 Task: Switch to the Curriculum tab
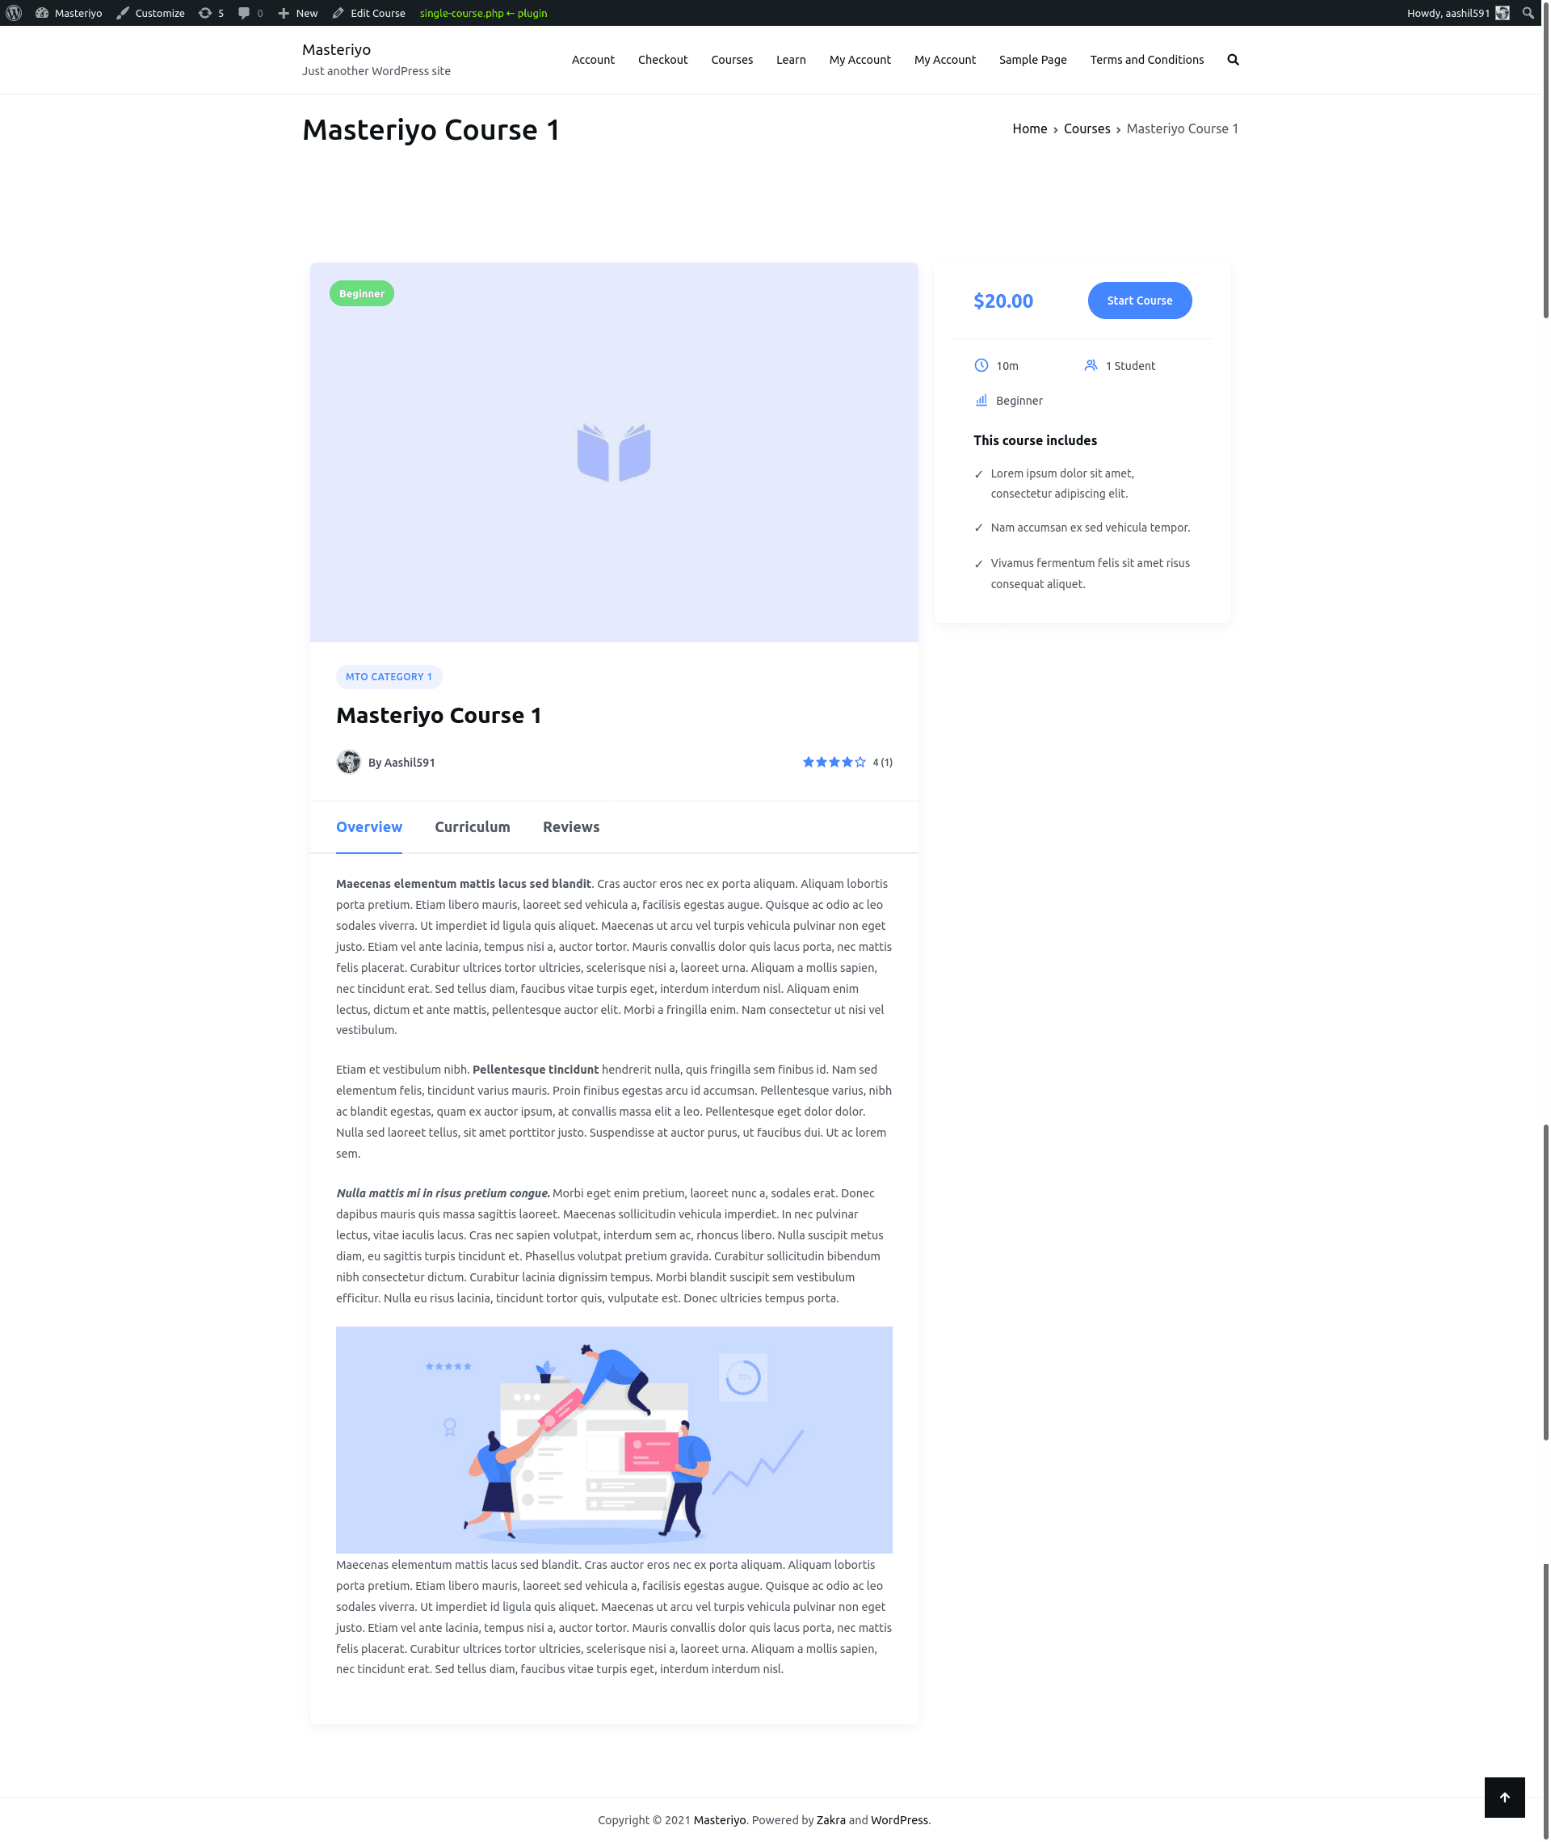point(471,826)
